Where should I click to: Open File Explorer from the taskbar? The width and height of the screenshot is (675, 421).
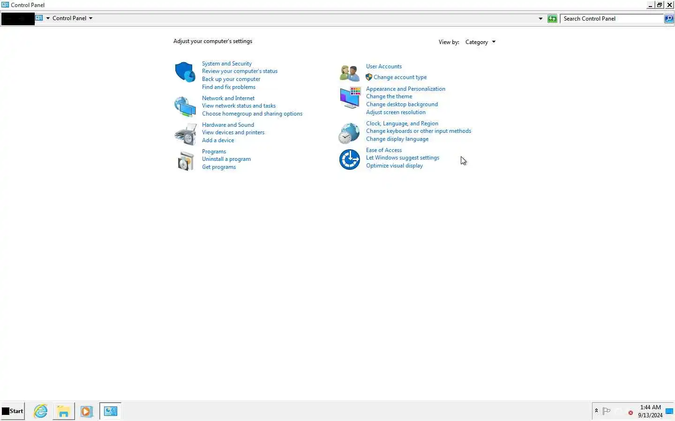pos(64,411)
